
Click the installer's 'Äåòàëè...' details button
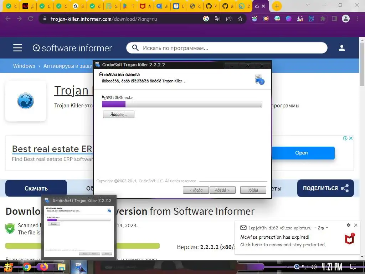click(x=118, y=115)
